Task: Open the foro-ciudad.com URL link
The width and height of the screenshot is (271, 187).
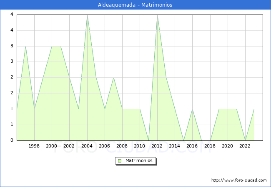Action: pos(239,180)
